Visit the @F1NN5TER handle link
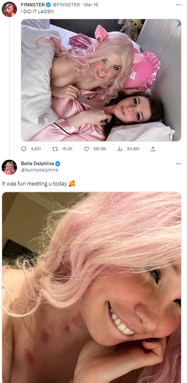The height and width of the screenshot is (383, 187). (x=66, y=5)
